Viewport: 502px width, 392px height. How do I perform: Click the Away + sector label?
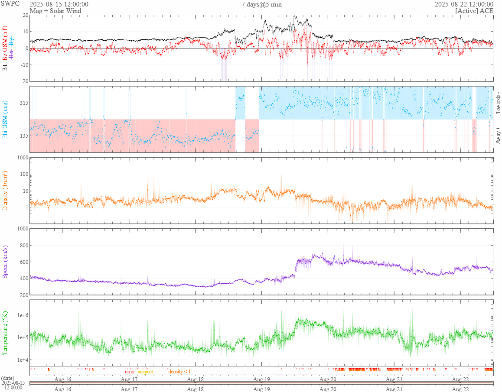(x=498, y=136)
